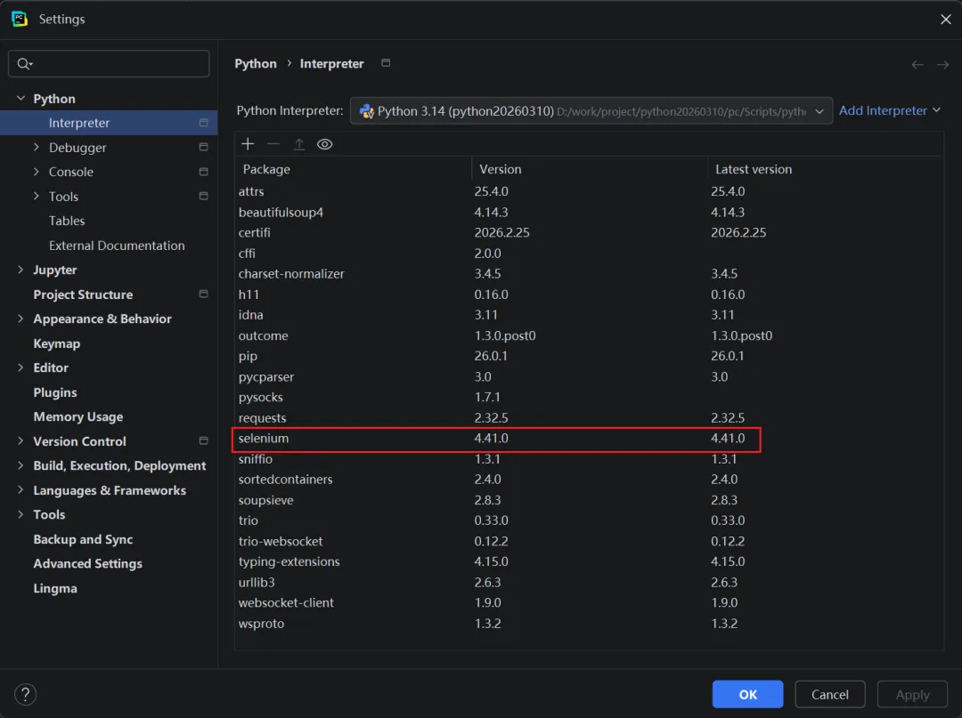962x718 pixels.
Task: Select the typing-extensions package row
Action: [x=589, y=561]
